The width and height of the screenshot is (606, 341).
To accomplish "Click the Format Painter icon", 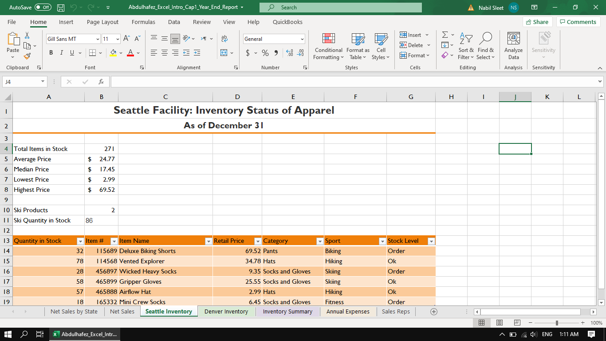I will click(x=27, y=56).
